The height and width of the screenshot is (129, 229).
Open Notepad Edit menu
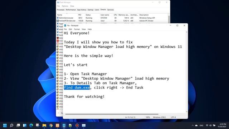[x=70, y=29]
